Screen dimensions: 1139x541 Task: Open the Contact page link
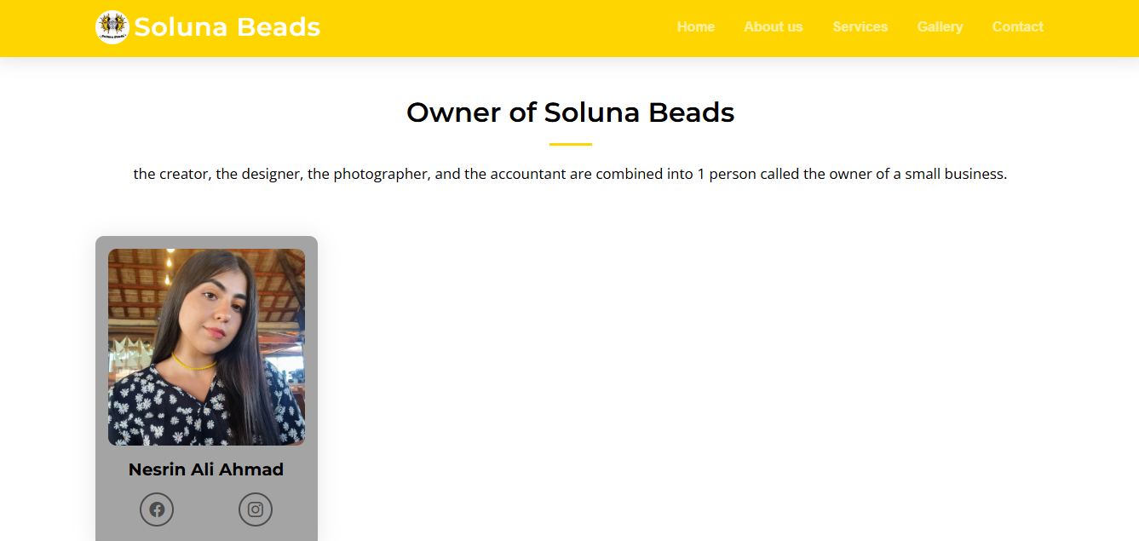1017,27
